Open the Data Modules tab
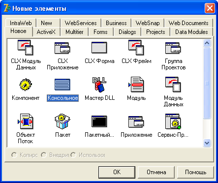This screenshot has width=218, height=183. [191, 32]
